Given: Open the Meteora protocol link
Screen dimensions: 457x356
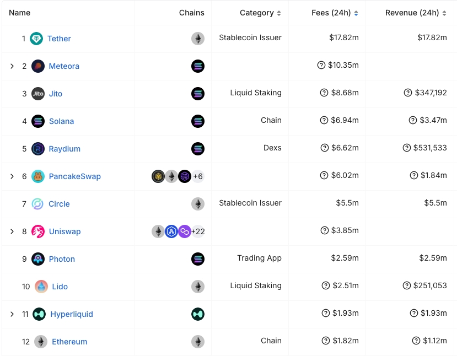Looking at the screenshot, I should pos(64,66).
